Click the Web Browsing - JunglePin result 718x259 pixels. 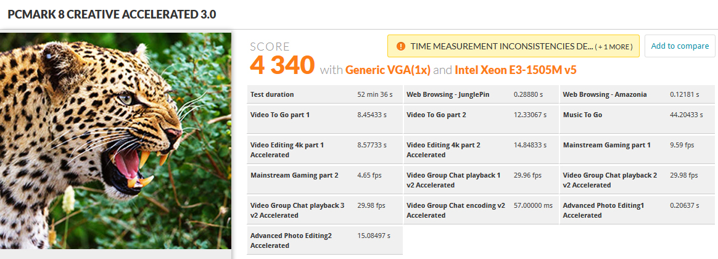tap(481, 95)
